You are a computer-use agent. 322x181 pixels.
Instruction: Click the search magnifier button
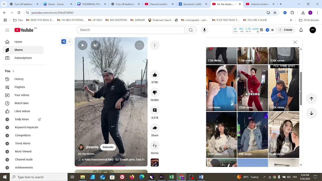click(191, 30)
